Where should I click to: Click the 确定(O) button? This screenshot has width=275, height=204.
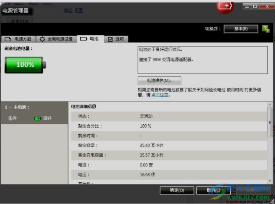177,190
